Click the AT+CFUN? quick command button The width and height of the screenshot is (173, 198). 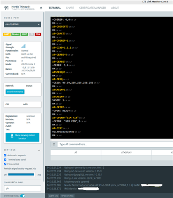(x=126, y=153)
